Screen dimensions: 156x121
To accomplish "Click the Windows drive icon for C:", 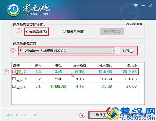I will click(19, 72).
